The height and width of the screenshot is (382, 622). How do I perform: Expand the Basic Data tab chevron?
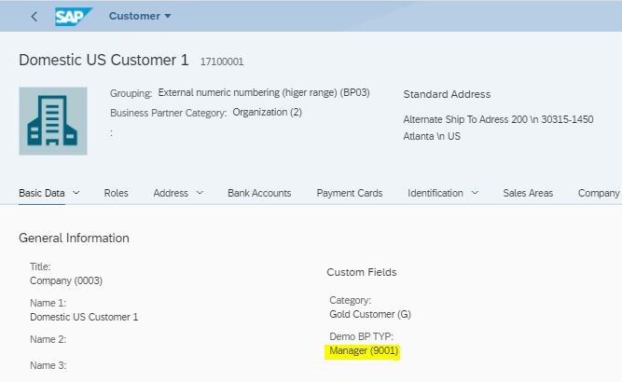tap(76, 193)
